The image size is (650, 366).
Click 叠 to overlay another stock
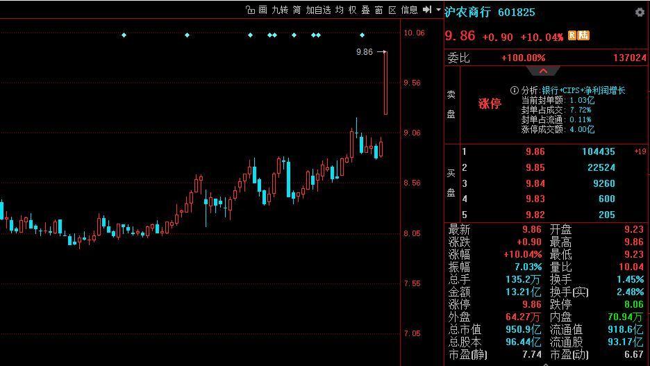pos(365,10)
